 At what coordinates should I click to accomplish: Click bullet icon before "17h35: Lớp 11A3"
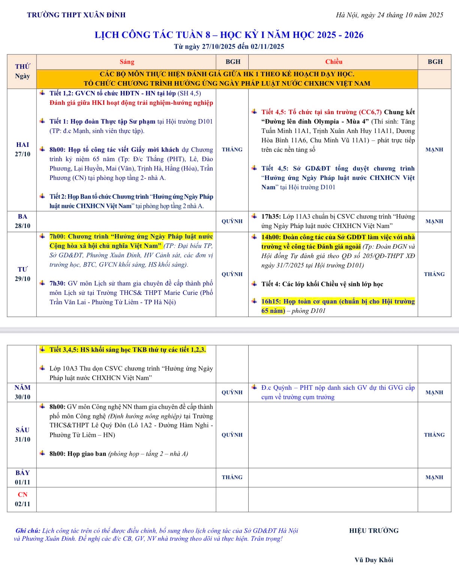[x=254, y=216]
